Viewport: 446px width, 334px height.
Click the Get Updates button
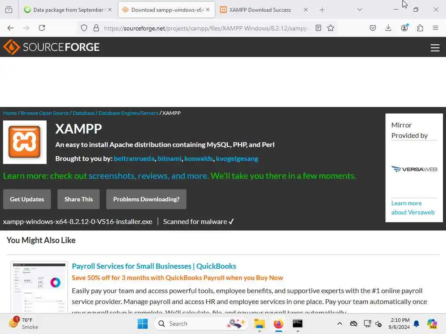[27, 199]
